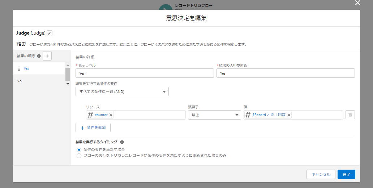Open the condition requirements dropdown (AND)
Image resolution: width=373 pixels, height=188 pixels.
pyautogui.click(x=122, y=91)
